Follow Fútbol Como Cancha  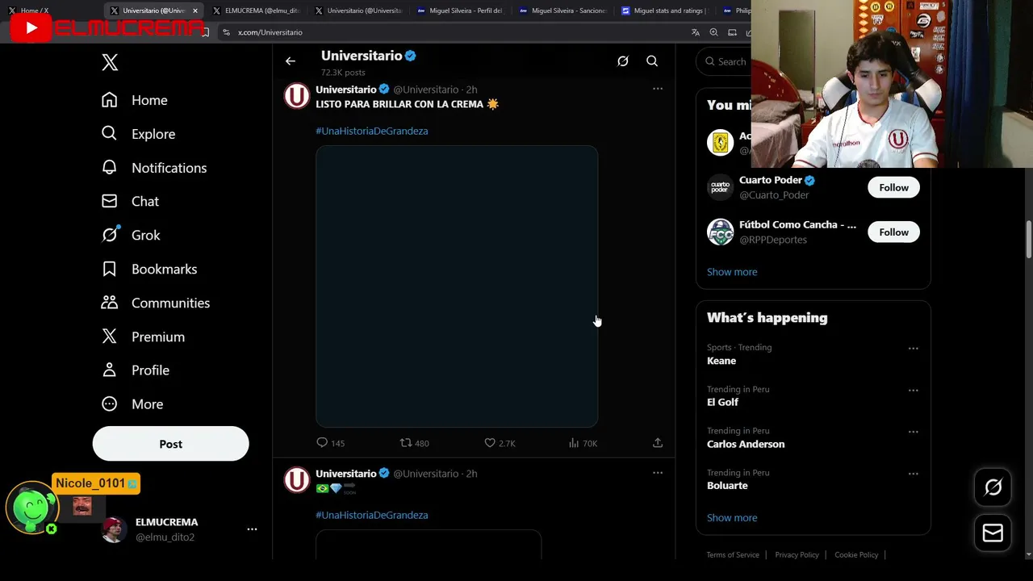coord(893,232)
